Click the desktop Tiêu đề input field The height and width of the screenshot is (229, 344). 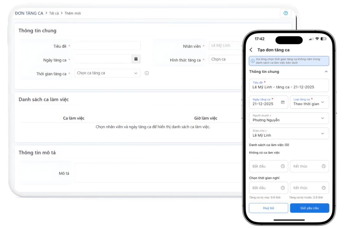pos(107,46)
